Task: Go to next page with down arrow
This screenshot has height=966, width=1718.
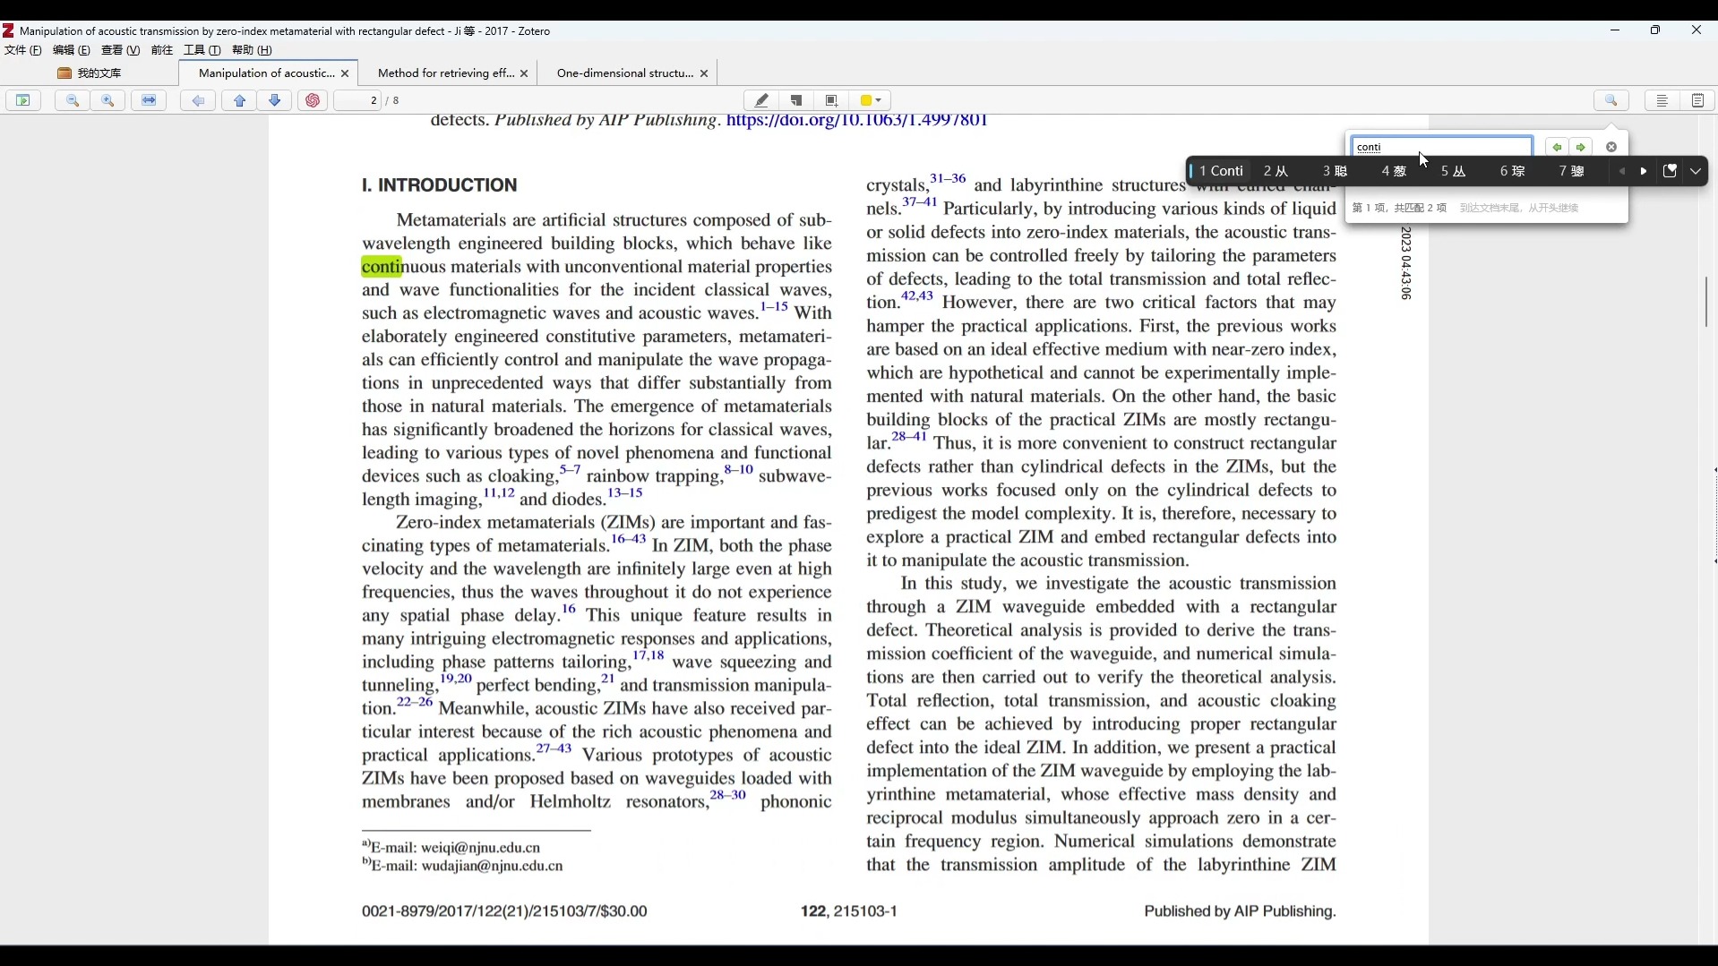Action: (275, 100)
